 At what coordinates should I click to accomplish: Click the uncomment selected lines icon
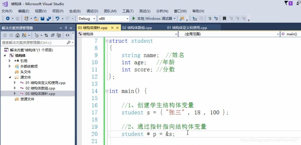(x=216, y=19)
